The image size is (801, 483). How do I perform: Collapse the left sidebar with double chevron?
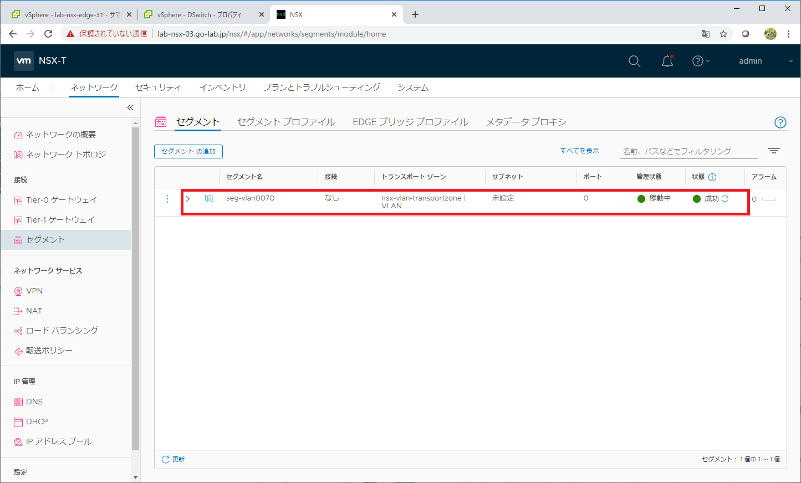click(x=130, y=107)
